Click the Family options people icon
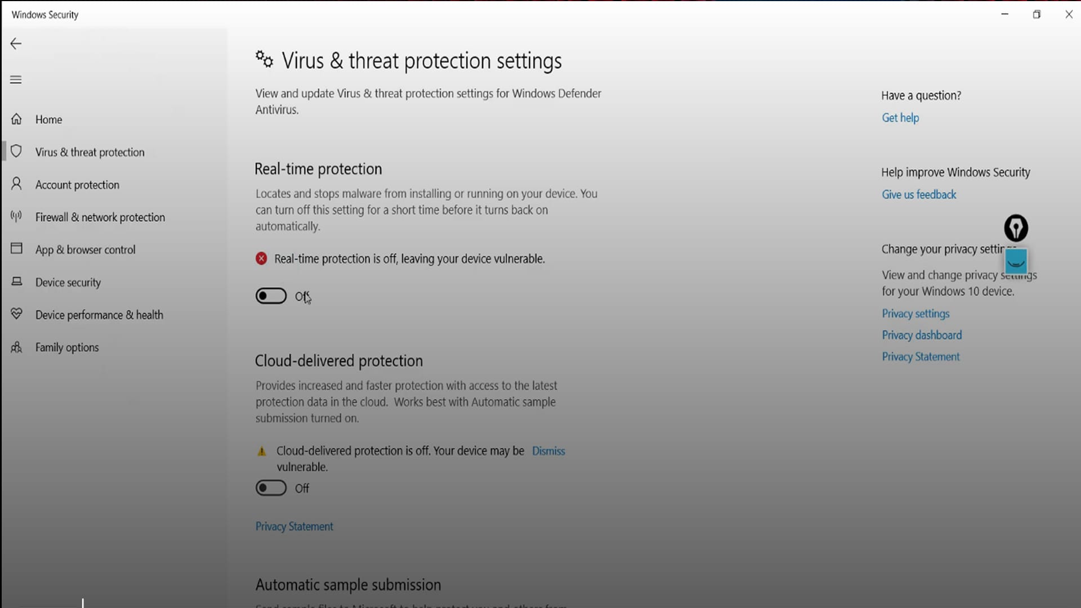 (x=16, y=347)
